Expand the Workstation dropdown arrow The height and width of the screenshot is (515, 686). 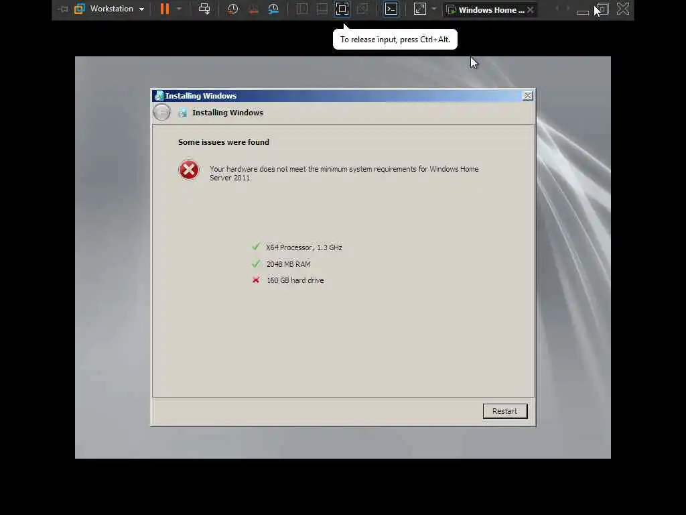[141, 9]
